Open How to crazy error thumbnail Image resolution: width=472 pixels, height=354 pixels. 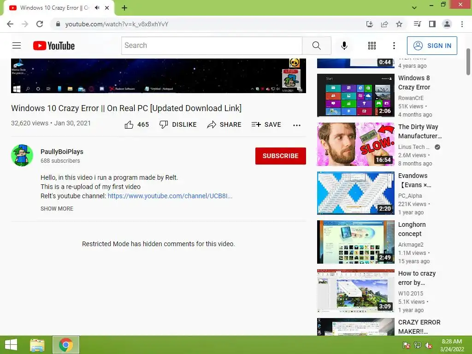tap(355, 291)
